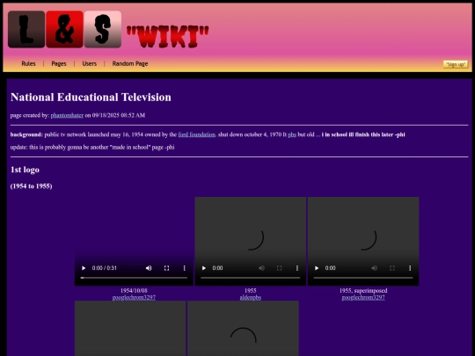The height and width of the screenshot is (356, 475).
Task: Open the Rules menu item
Action: (x=28, y=63)
